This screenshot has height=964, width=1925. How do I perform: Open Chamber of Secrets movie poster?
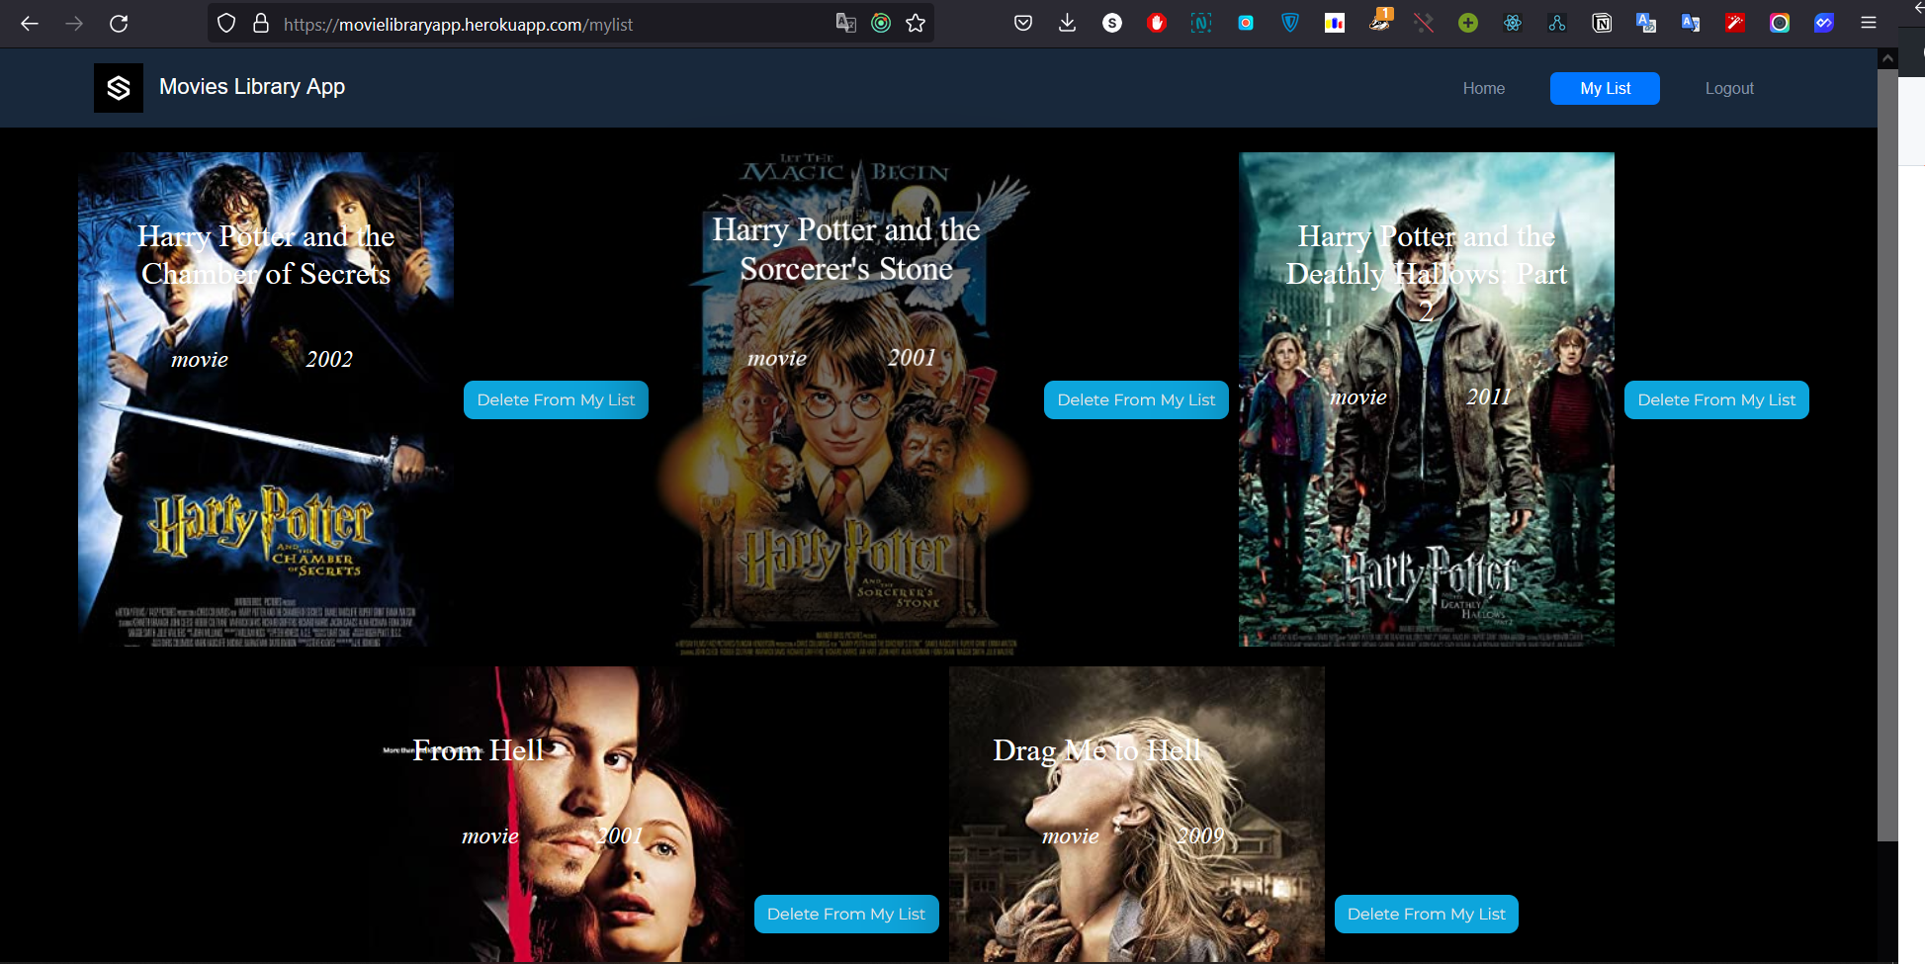[x=266, y=399]
